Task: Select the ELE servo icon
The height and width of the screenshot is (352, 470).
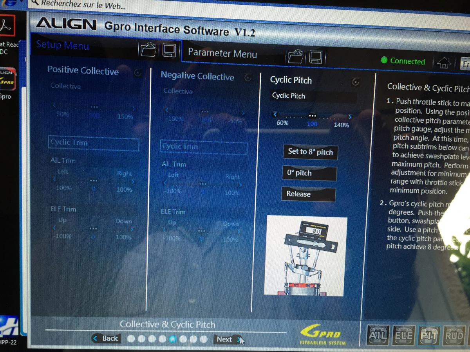Action: tap(403, 336)
